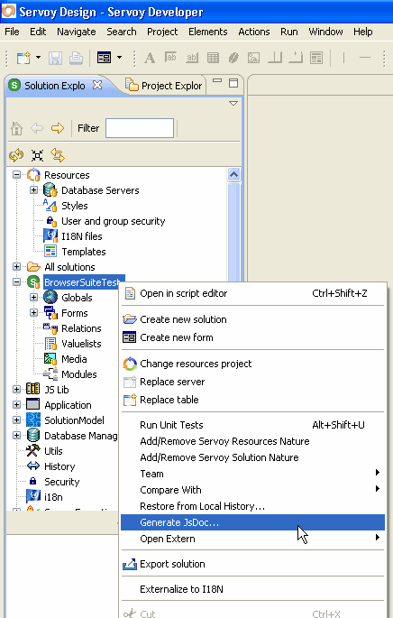Close the Solution Explorer tab
This screenshot has height=618, width=393.
(x=96, y=85)
